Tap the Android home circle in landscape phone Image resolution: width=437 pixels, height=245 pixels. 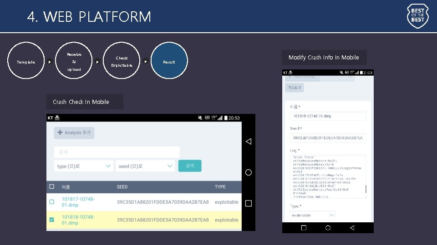click(x=249, y=172)
